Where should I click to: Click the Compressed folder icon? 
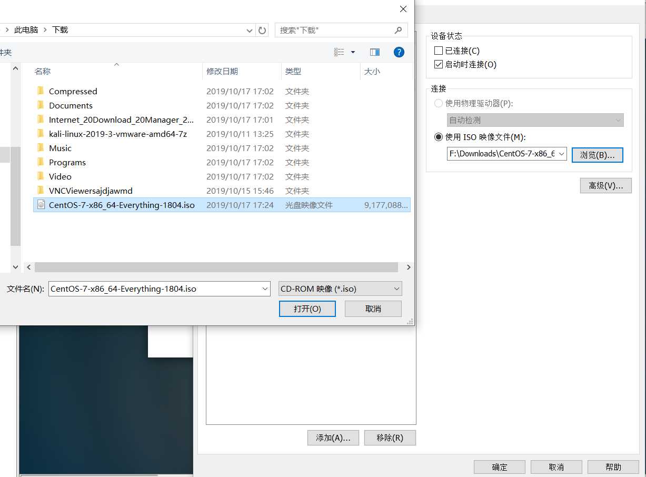[x=41, y=91]
